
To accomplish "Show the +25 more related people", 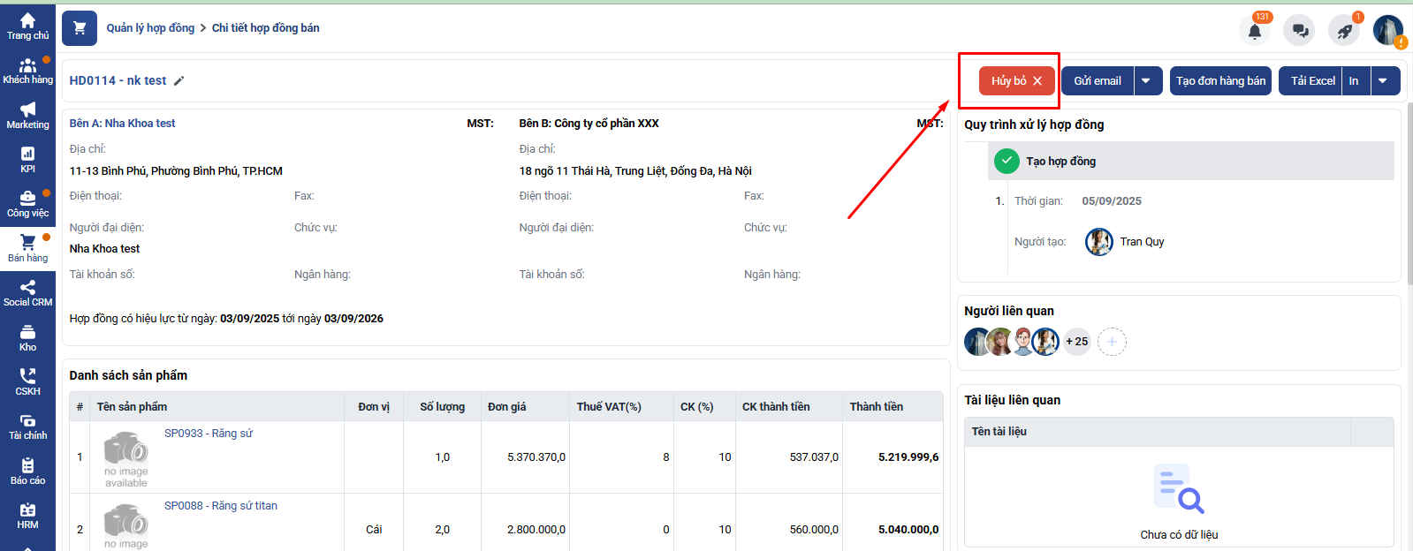I will 1076,342.
